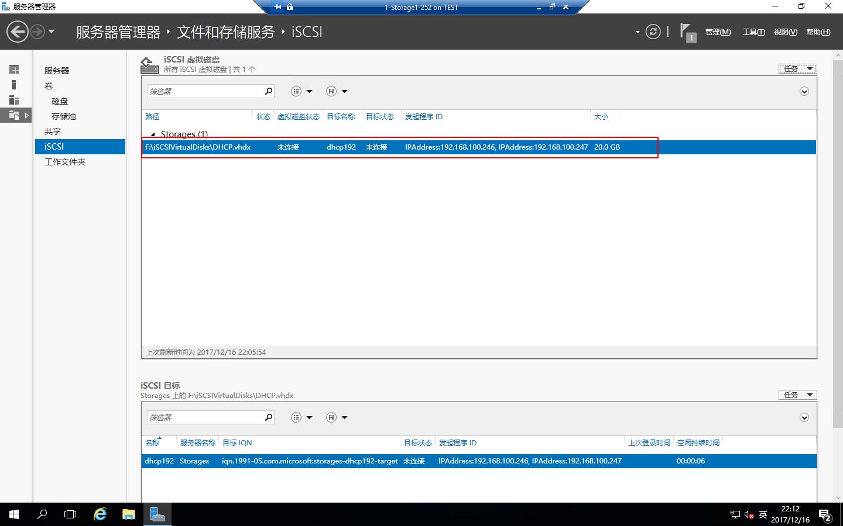Click the forward navigation arrow
This screenshot has height=526, width=843.
[x=37, y=32]
